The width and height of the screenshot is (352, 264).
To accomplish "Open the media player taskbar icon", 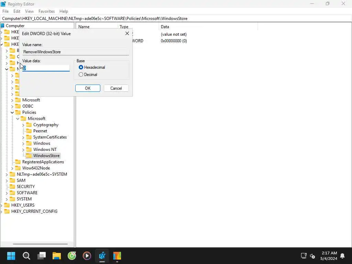I will (x=87, y=256).
